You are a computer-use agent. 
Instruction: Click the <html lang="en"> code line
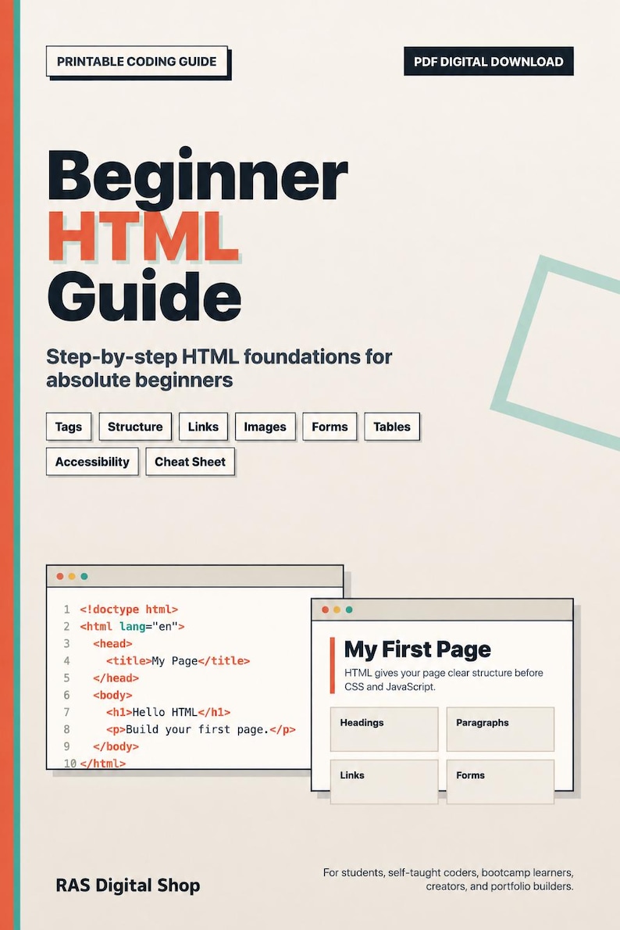(x=132, y=626)
